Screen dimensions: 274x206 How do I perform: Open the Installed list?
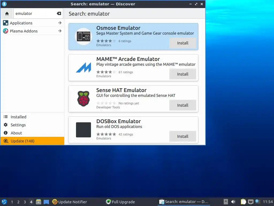(x=32, y=117)
